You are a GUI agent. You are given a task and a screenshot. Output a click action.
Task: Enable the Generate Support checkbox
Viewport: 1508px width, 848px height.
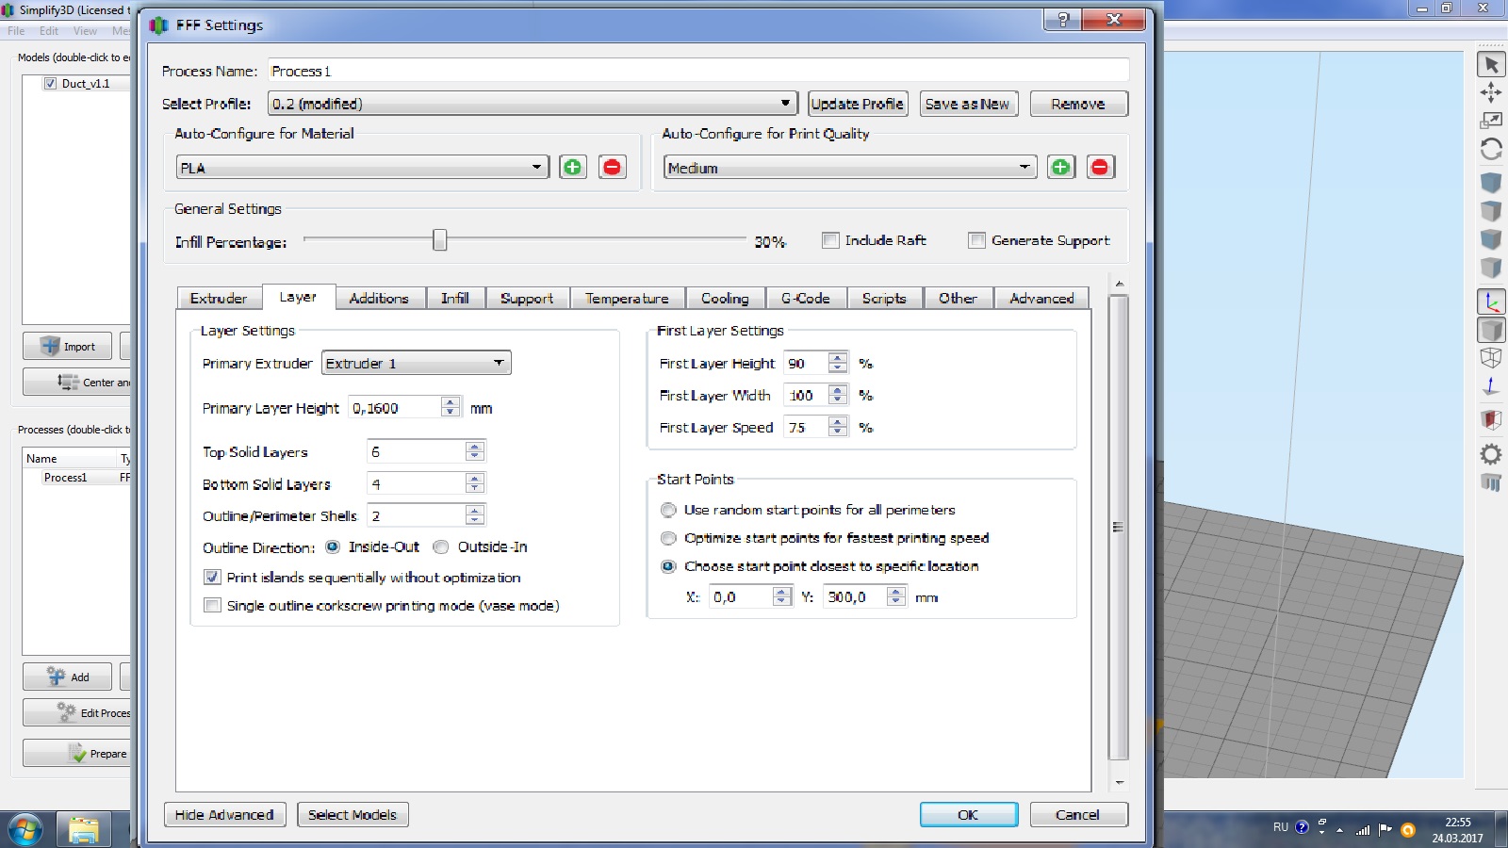click(x=976, y=240)
